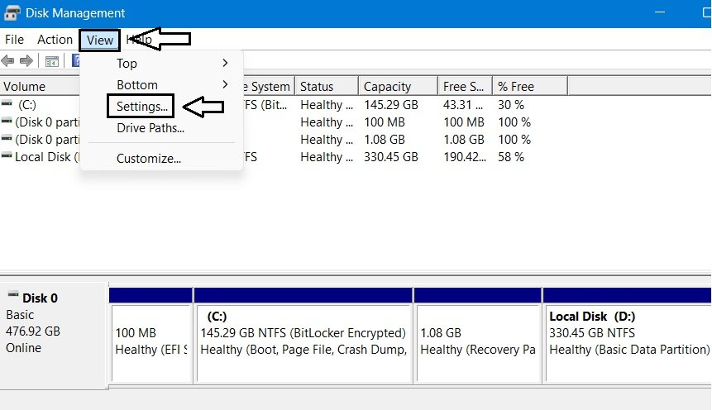Click the 100 MB capacity cell
The width and height of the screenshot is (712, 410).
pos(385,122)
